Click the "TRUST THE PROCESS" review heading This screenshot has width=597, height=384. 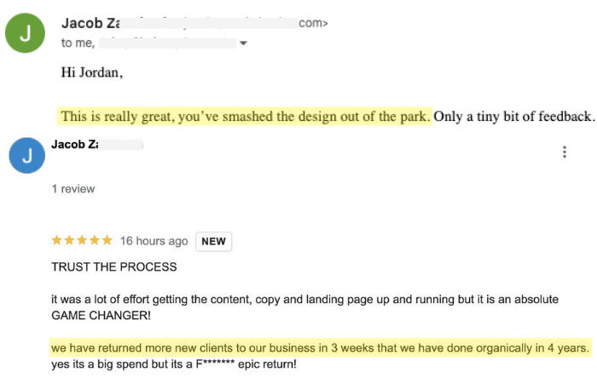pyautogui.click(x=114, y=267)
